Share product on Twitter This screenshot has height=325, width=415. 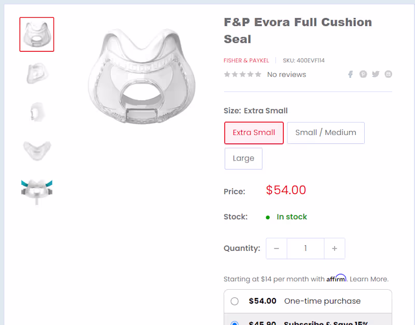coord(376,74)
